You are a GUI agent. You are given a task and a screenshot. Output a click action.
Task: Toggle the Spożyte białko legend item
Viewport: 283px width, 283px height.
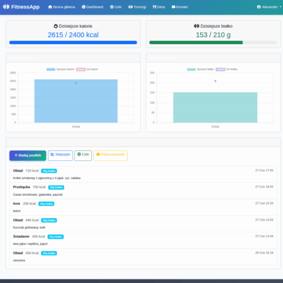pyautogui.click(x=200, y=69)
